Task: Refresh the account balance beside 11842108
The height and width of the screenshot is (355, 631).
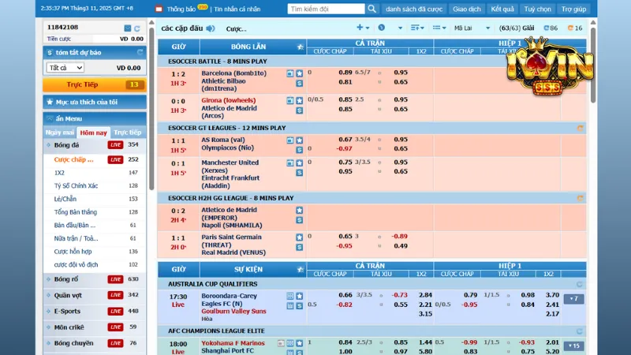Action: 137,28
